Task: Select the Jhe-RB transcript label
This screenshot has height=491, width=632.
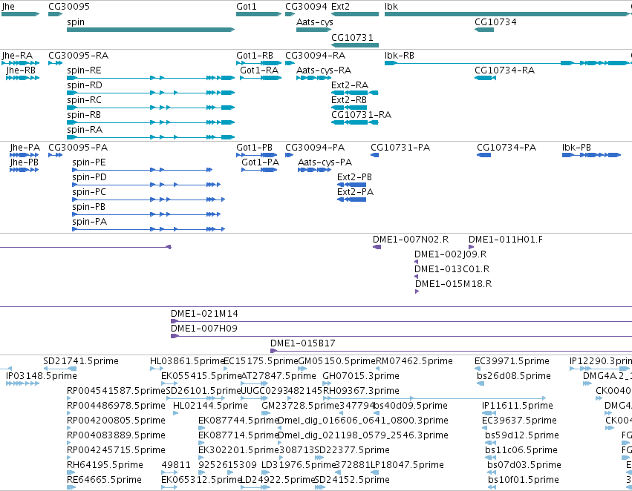Action: pos(21,70)
